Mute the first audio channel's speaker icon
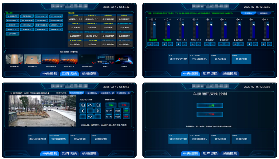Viewport: 279px width, 159px height. 152,19
